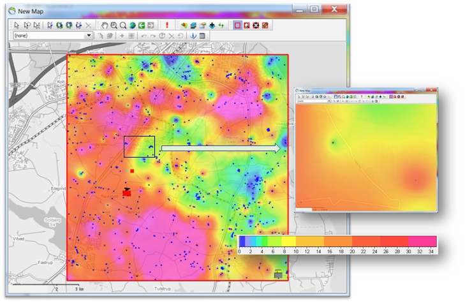
Task: Click the magenta 30-34 segment of the legend
Action: pos(422,241)
